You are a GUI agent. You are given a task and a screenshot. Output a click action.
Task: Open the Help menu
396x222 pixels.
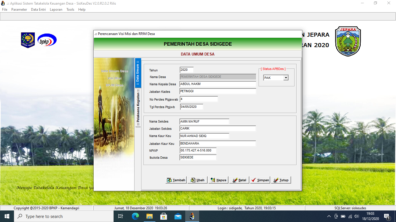click(82, 10)
